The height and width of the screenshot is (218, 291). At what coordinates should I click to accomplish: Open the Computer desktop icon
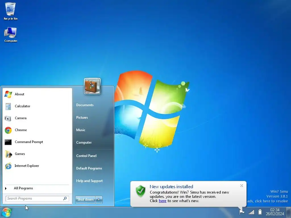(11, 35)
